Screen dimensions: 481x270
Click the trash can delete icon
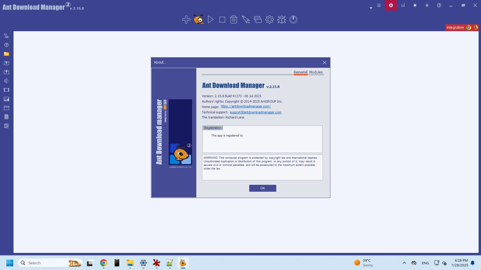(x=234, y=19)
